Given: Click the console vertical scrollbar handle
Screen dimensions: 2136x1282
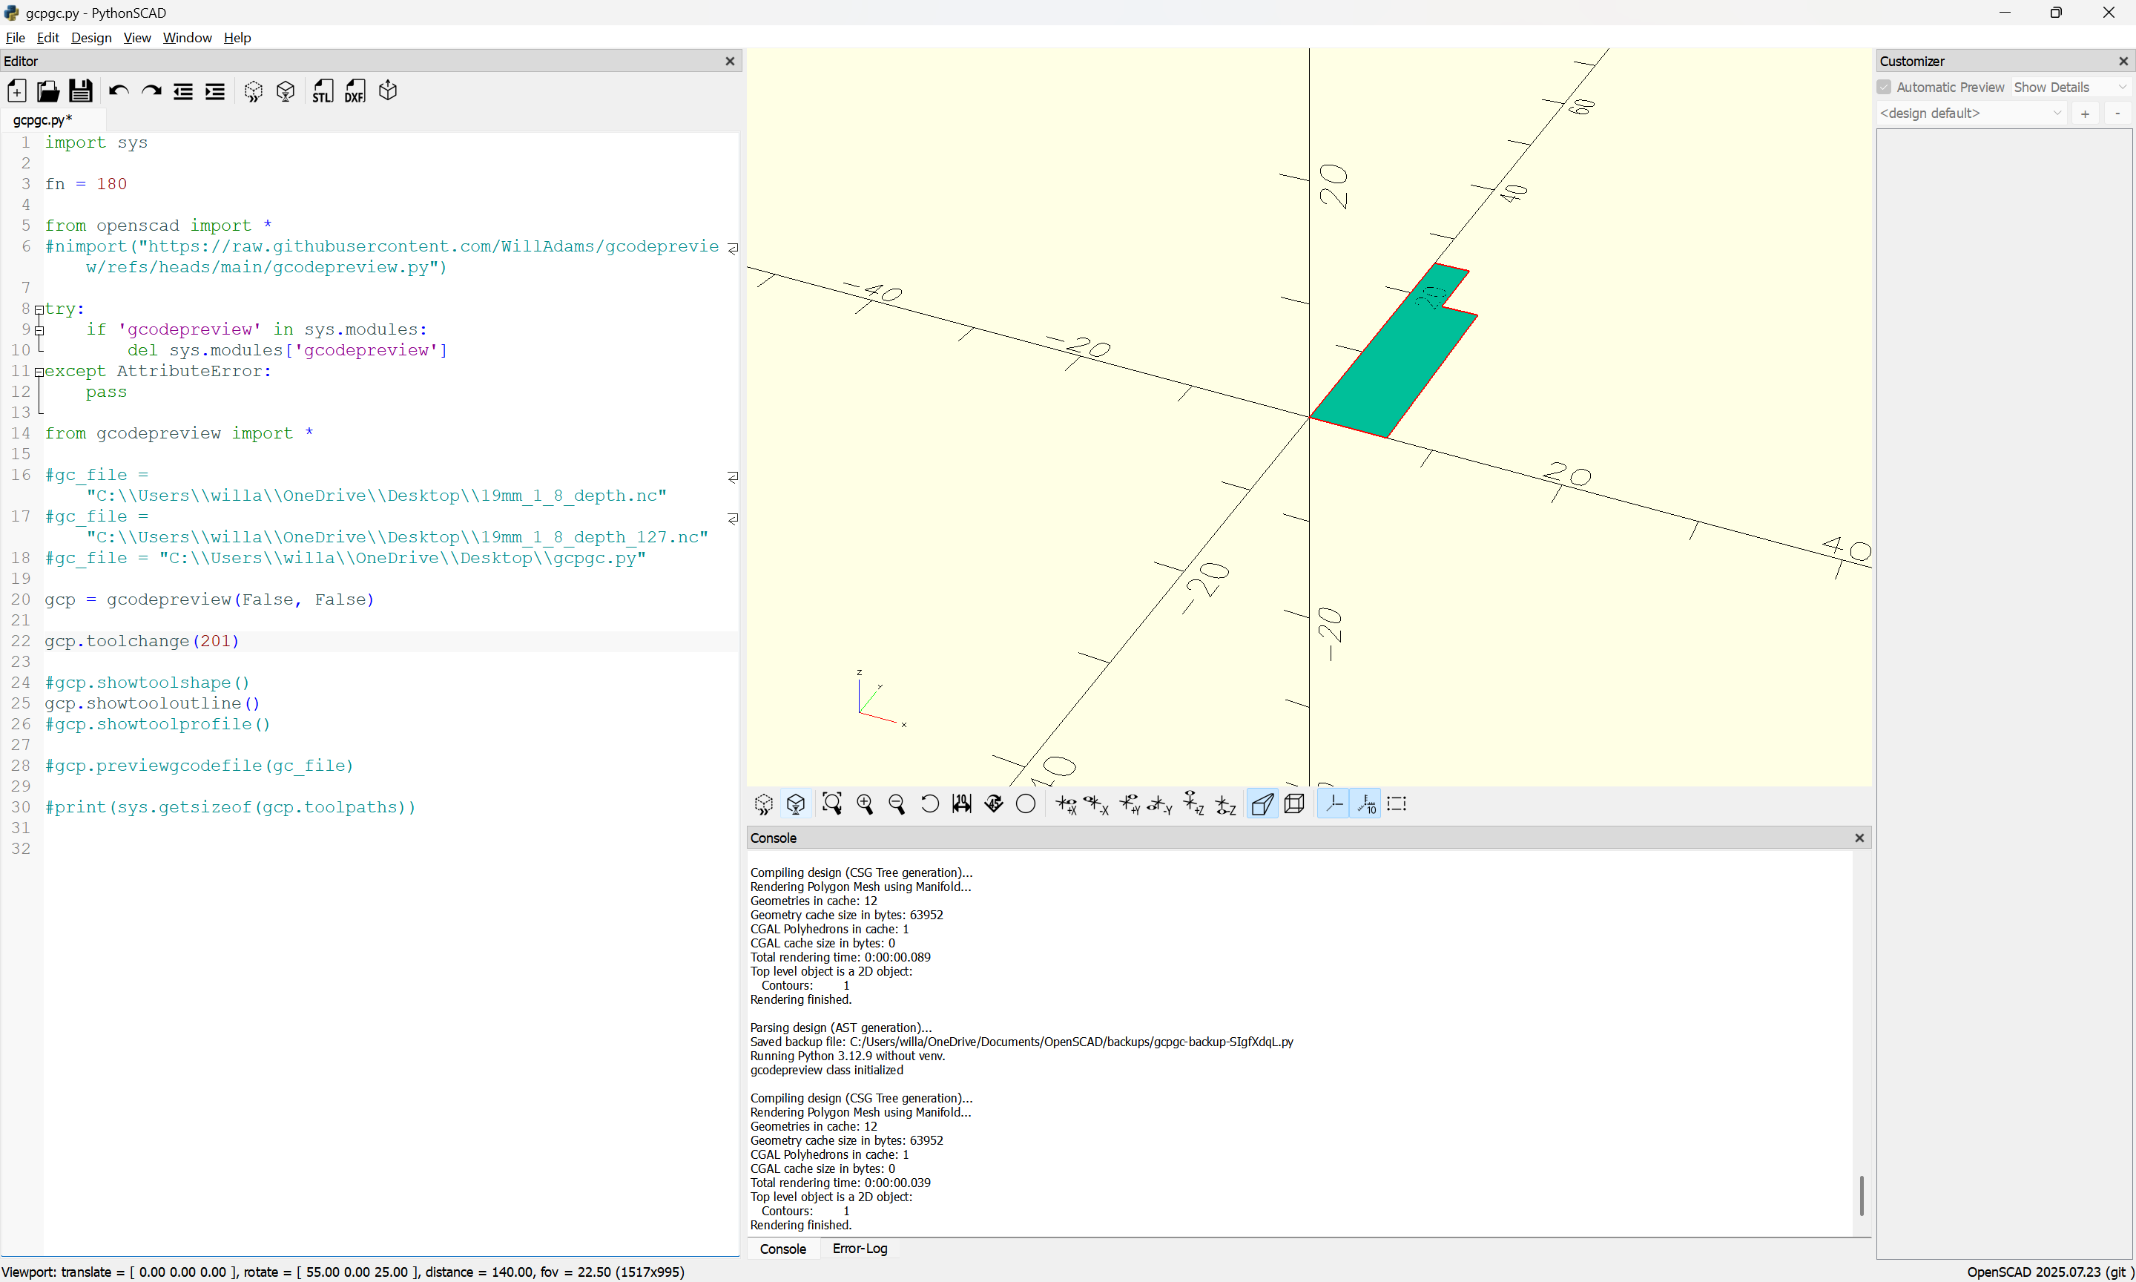Looking at the screenshot, I should click(1861, 1194).
